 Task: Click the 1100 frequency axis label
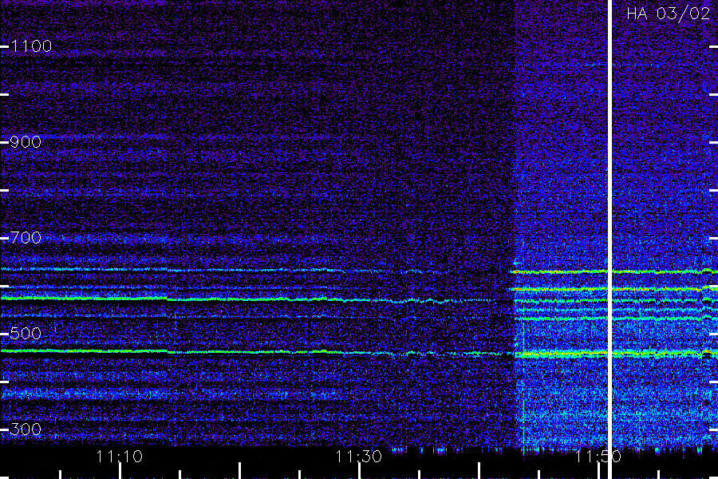(x=31, y=46)
